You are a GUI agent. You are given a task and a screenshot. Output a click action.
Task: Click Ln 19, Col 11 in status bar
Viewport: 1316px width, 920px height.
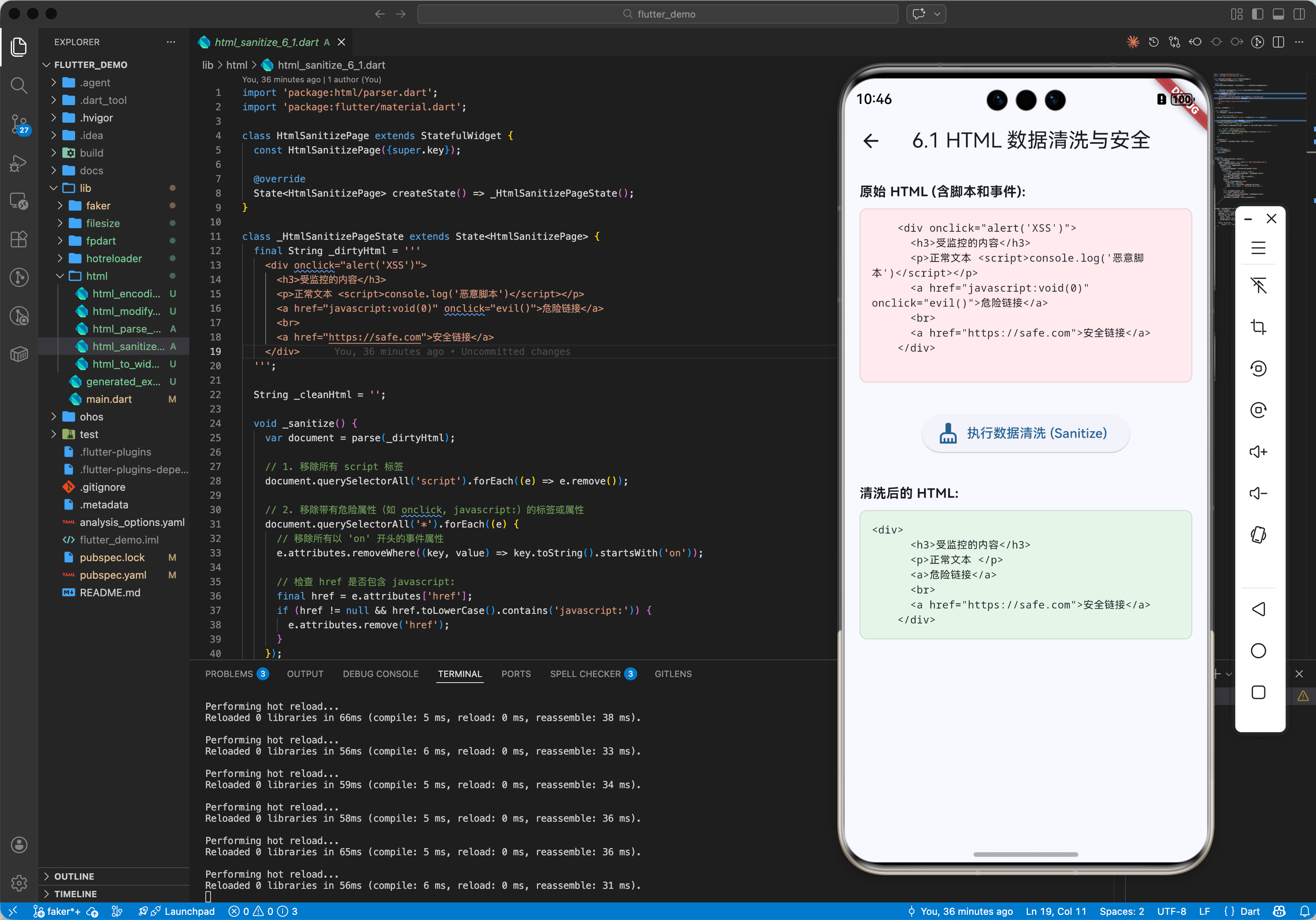1055,911
